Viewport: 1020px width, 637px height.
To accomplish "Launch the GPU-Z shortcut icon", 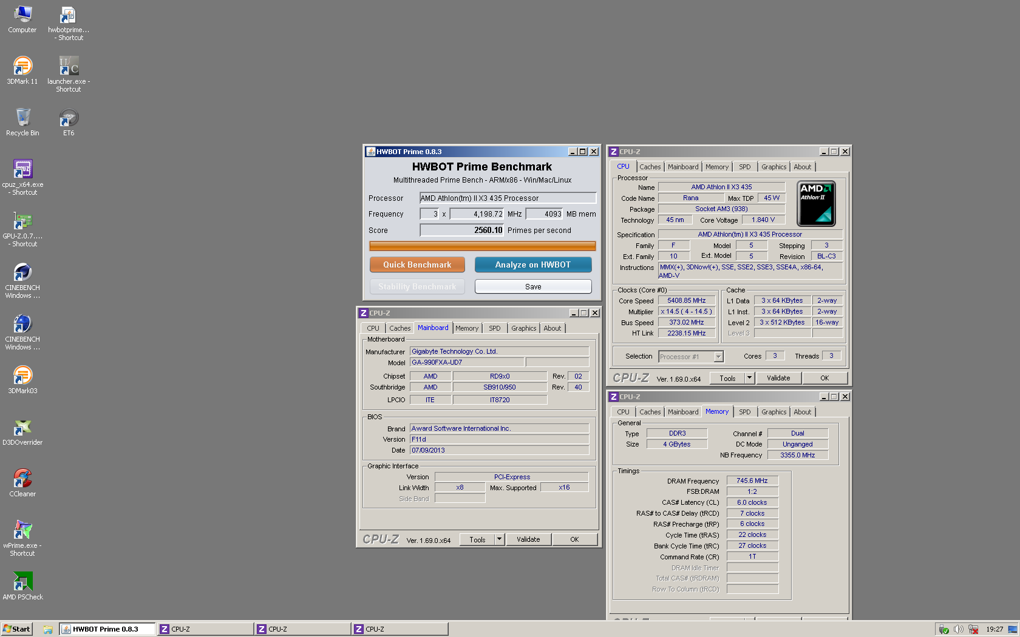I will 22,229.
